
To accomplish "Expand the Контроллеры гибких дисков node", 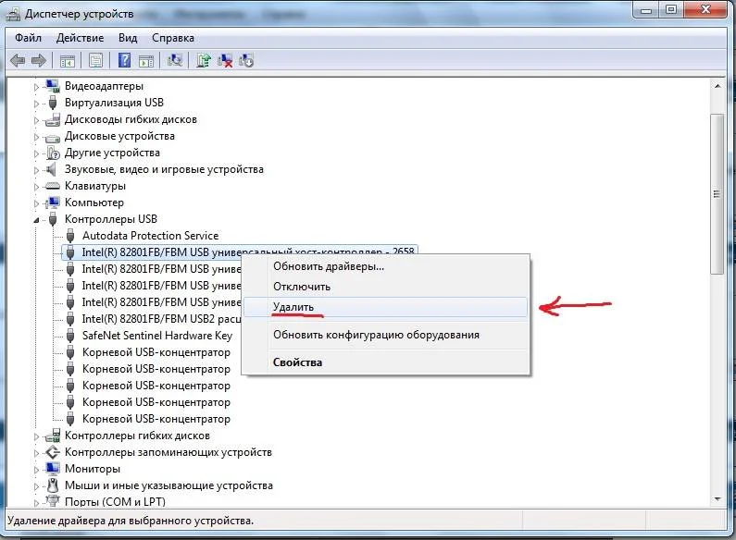I will tap(36, 436).
